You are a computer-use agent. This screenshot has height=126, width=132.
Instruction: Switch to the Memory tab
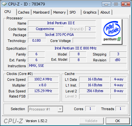[59, 12]
